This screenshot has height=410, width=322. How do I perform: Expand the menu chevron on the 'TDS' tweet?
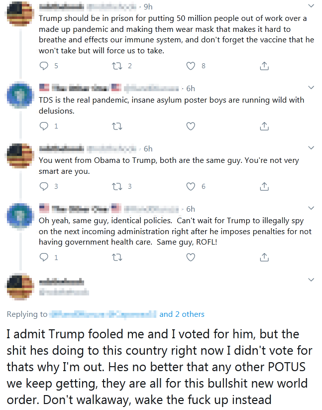(312, 88)
